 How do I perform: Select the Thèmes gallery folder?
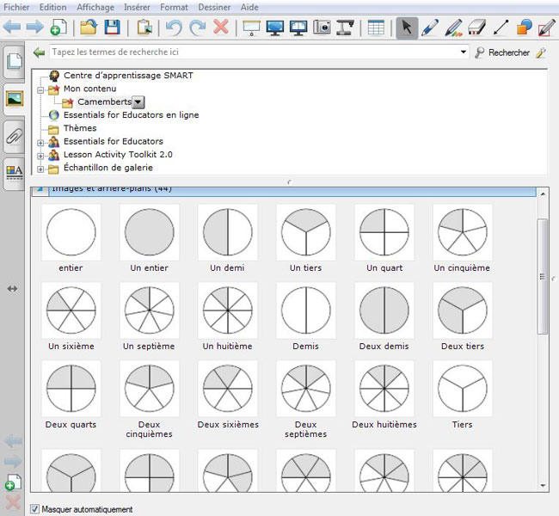point(80,128)
